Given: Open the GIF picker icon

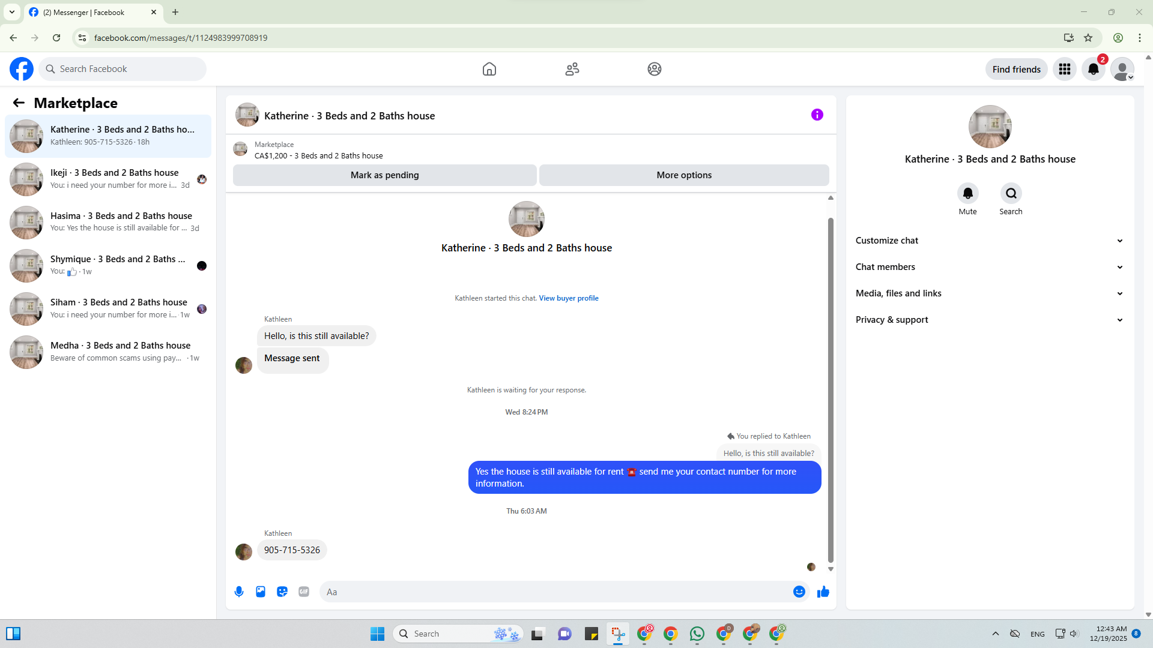Looking at the screenshot, I should click(304, 592).
